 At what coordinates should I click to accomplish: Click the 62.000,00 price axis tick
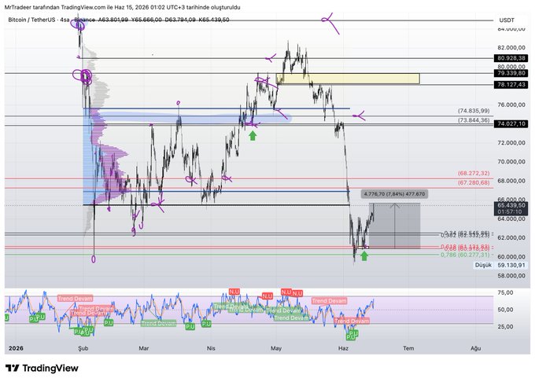(511, 238)
